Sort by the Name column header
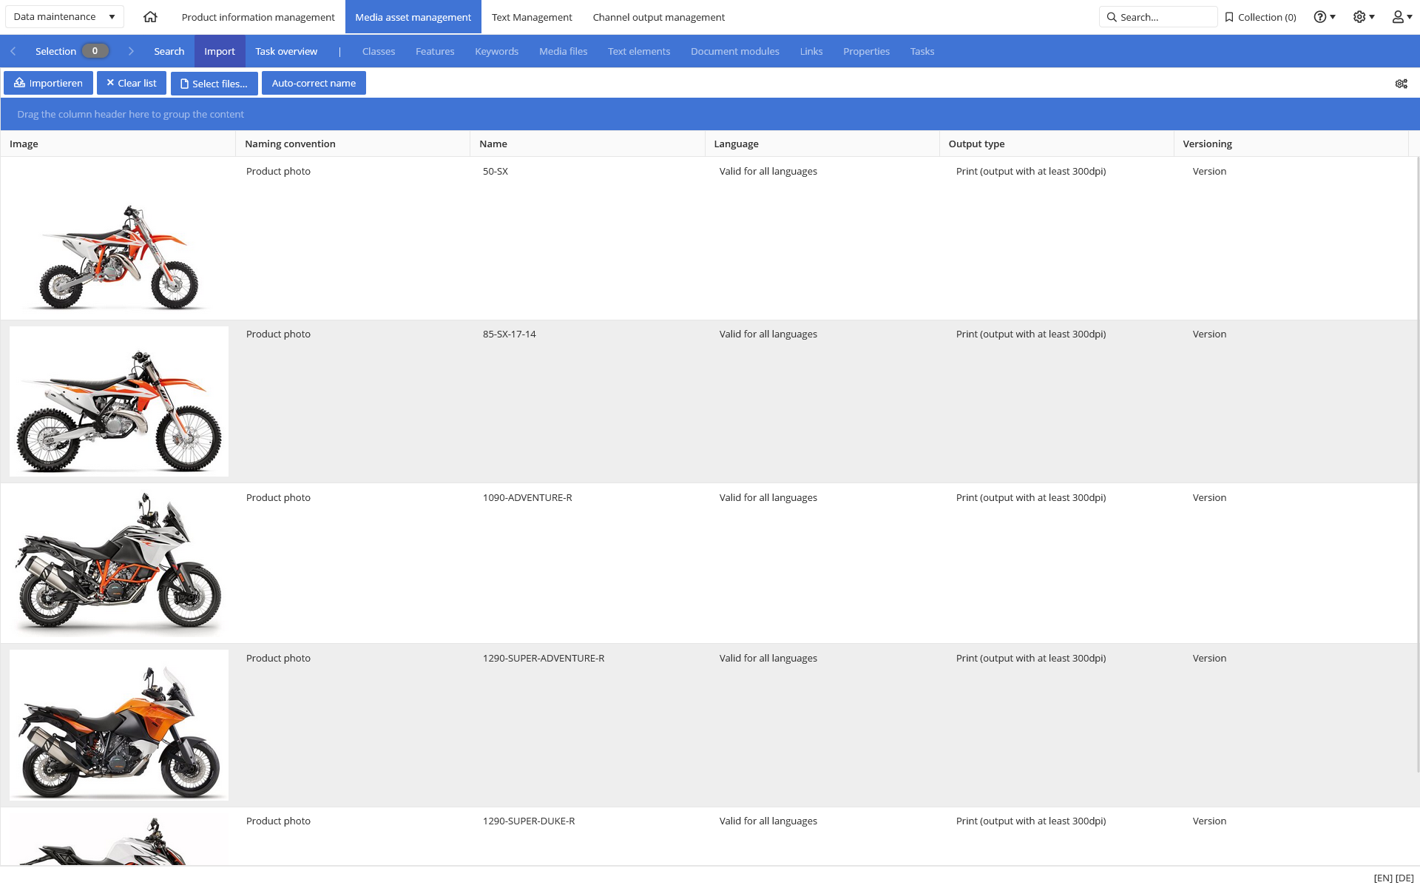 click(587, 144)
